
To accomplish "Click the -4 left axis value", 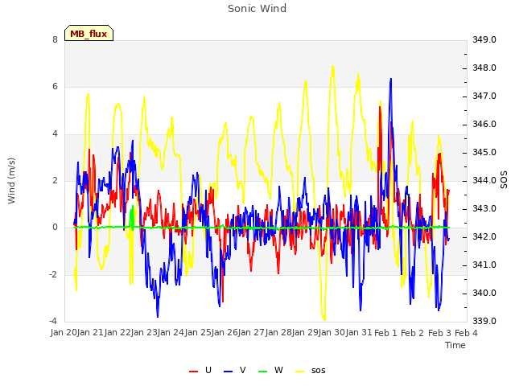I will click(53, 321).
